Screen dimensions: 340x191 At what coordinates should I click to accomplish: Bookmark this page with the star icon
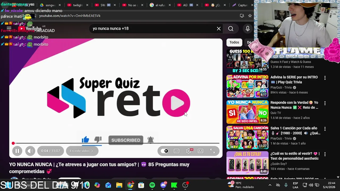250,16
